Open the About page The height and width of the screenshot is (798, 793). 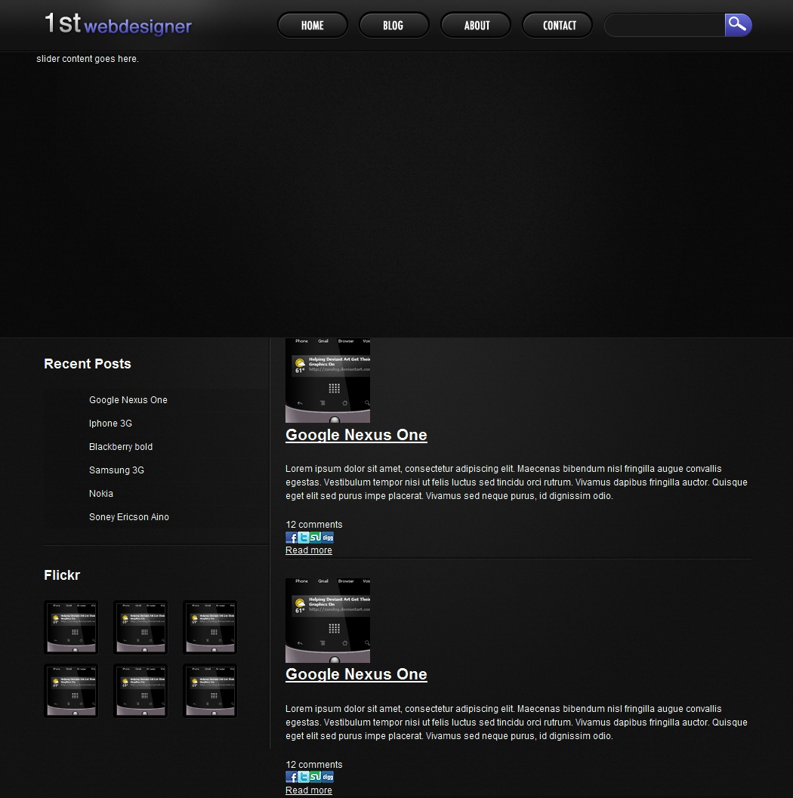pos(476,25)
